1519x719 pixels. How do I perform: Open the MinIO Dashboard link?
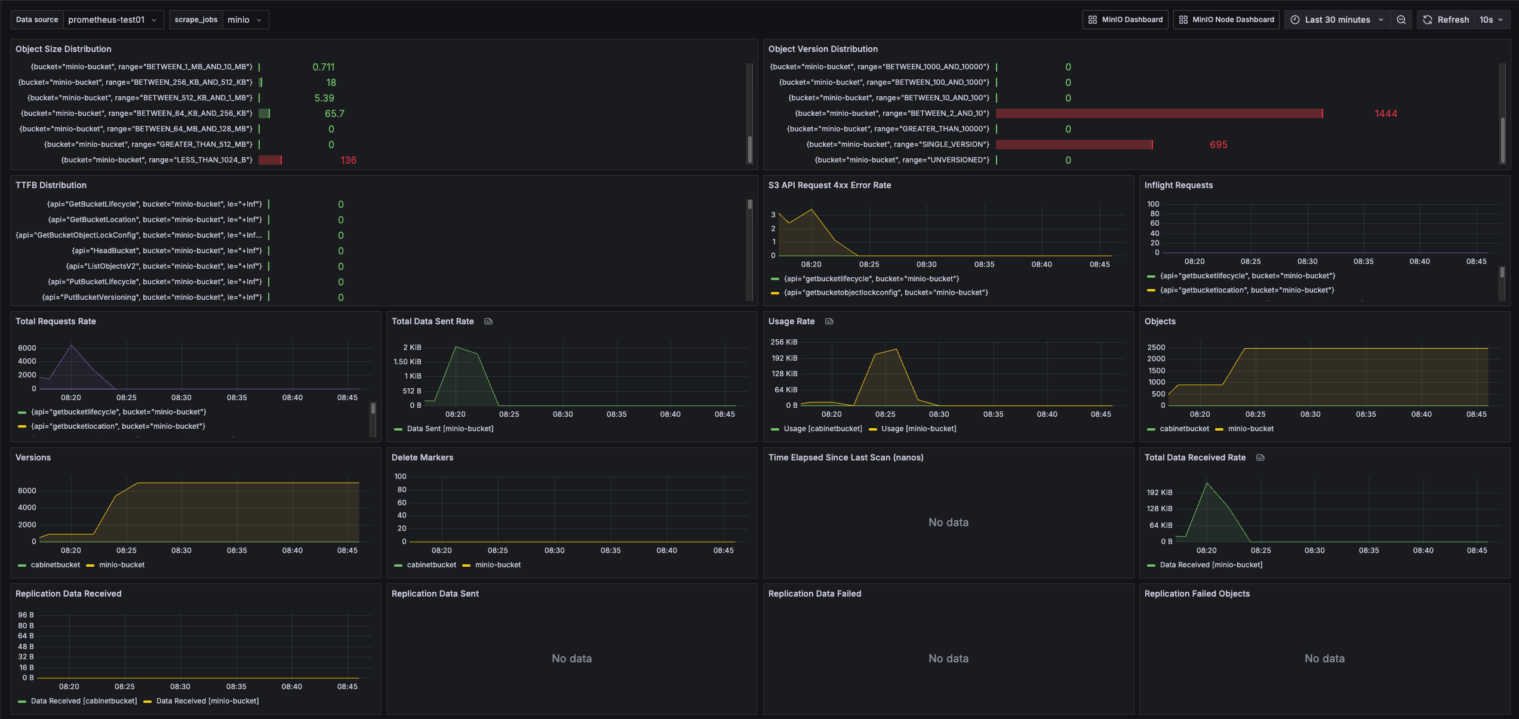[x=1125, y=20]
